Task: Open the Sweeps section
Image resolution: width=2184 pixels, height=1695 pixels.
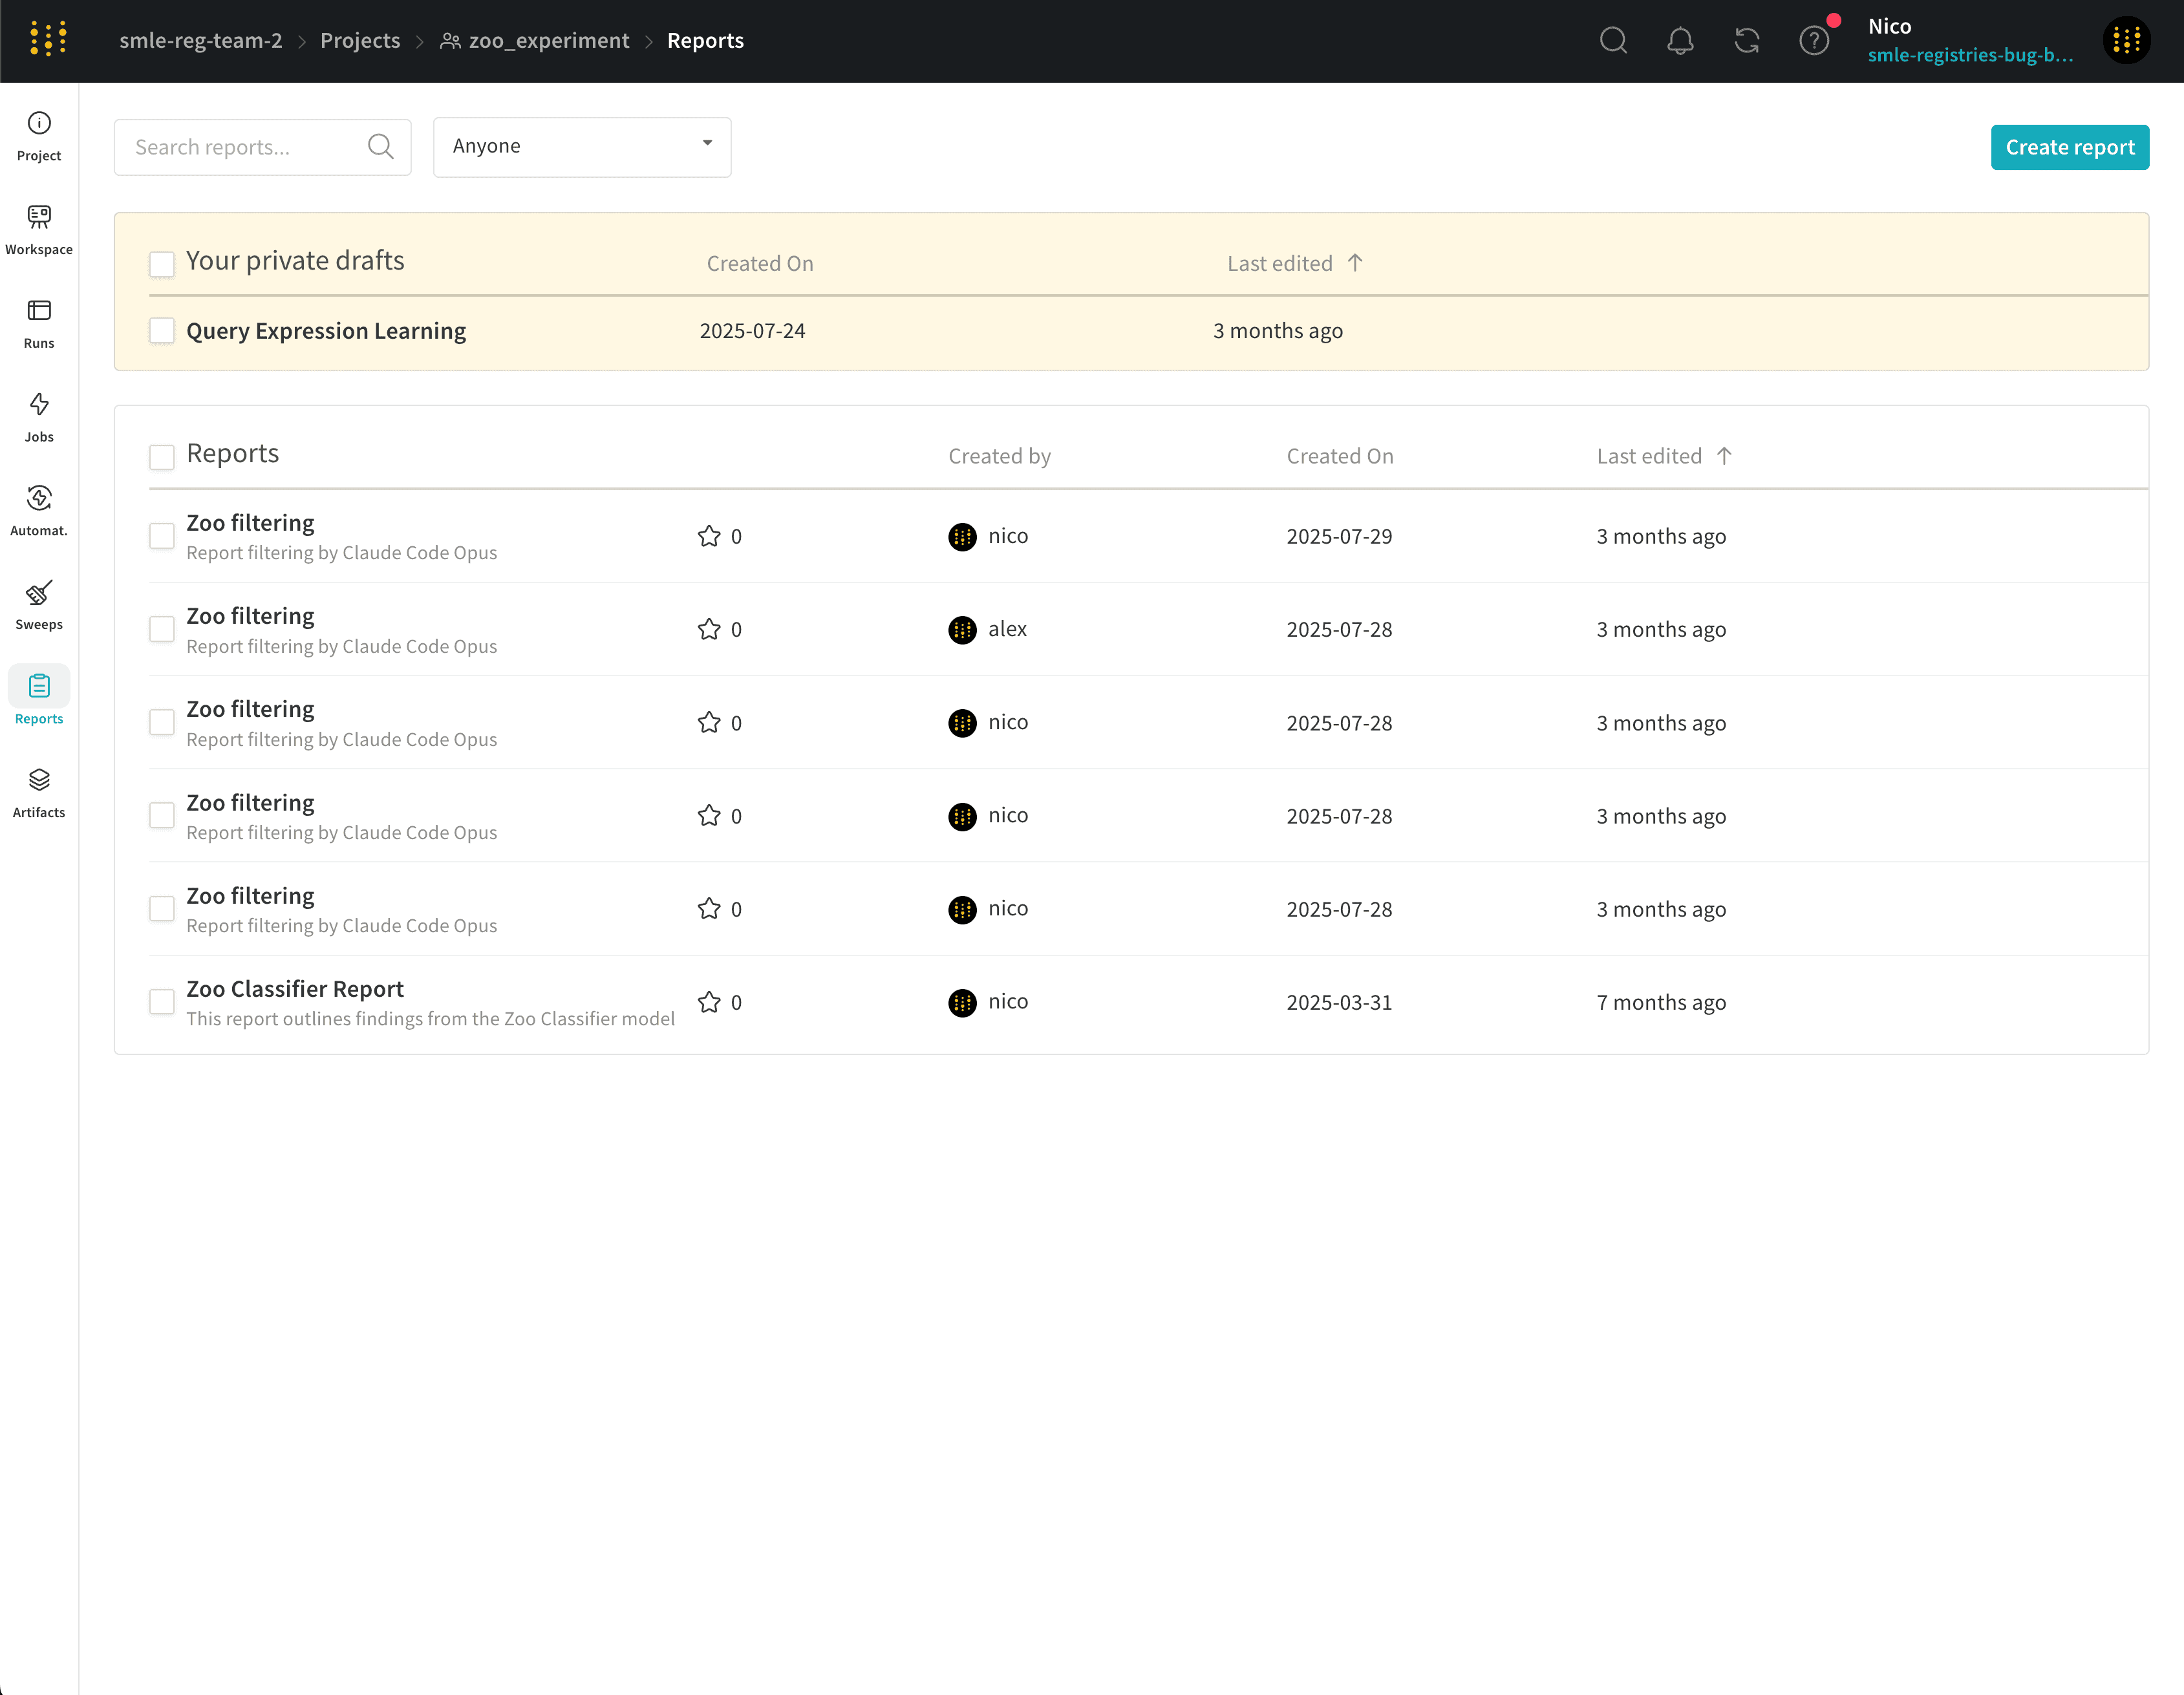Action: coord(38,604)
